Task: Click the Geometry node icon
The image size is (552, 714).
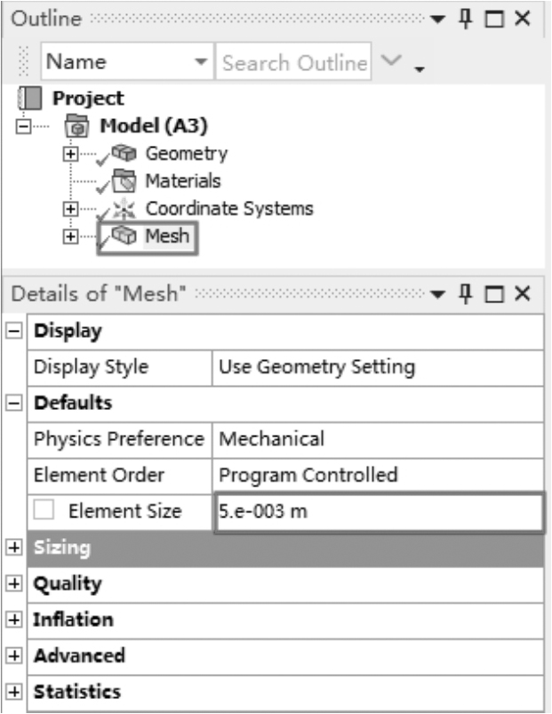Action: pyautogui.click(x=123, y=154)
